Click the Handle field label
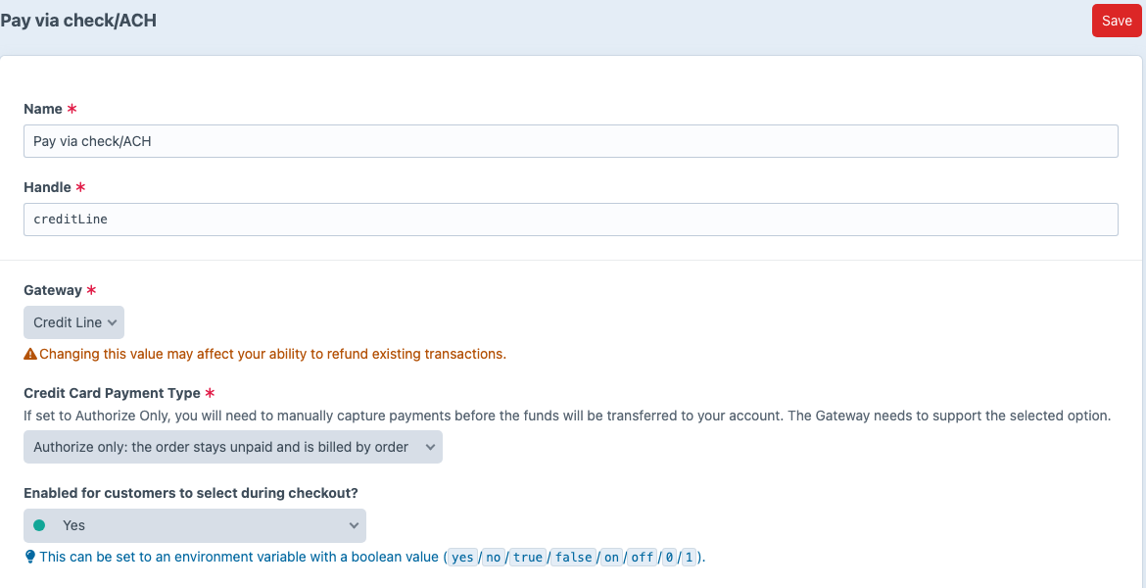The image size is (1146, 588). [x=48, y=187]
